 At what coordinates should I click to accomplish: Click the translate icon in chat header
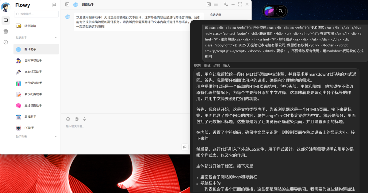pyautogui.click(x=226, y=4)
